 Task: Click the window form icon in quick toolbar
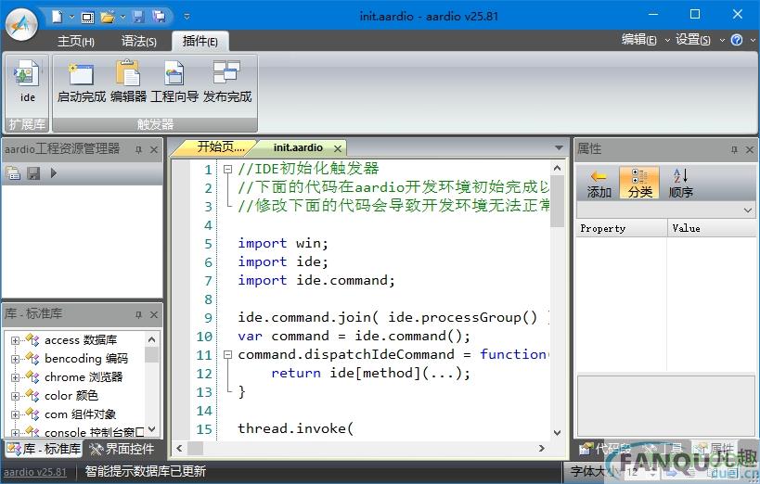88,18
